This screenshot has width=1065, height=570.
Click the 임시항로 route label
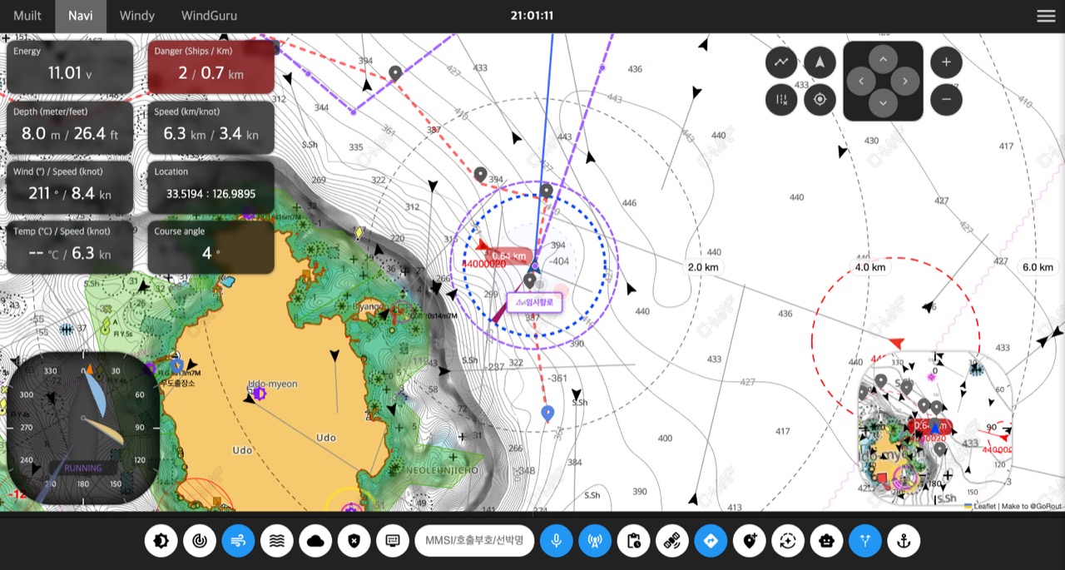(x=535, y=301)
